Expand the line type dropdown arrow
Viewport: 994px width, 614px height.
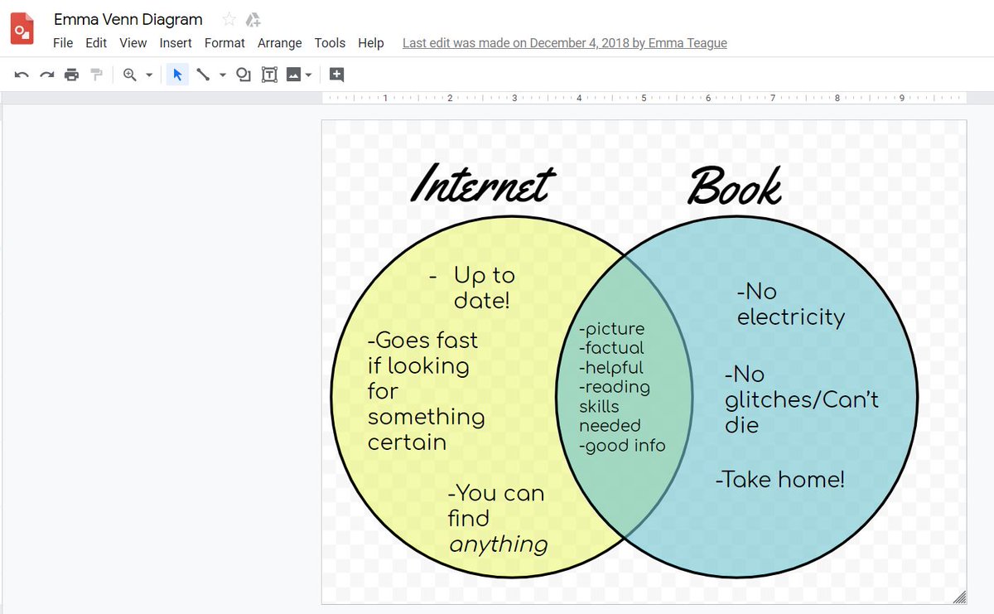coord(222,75)
